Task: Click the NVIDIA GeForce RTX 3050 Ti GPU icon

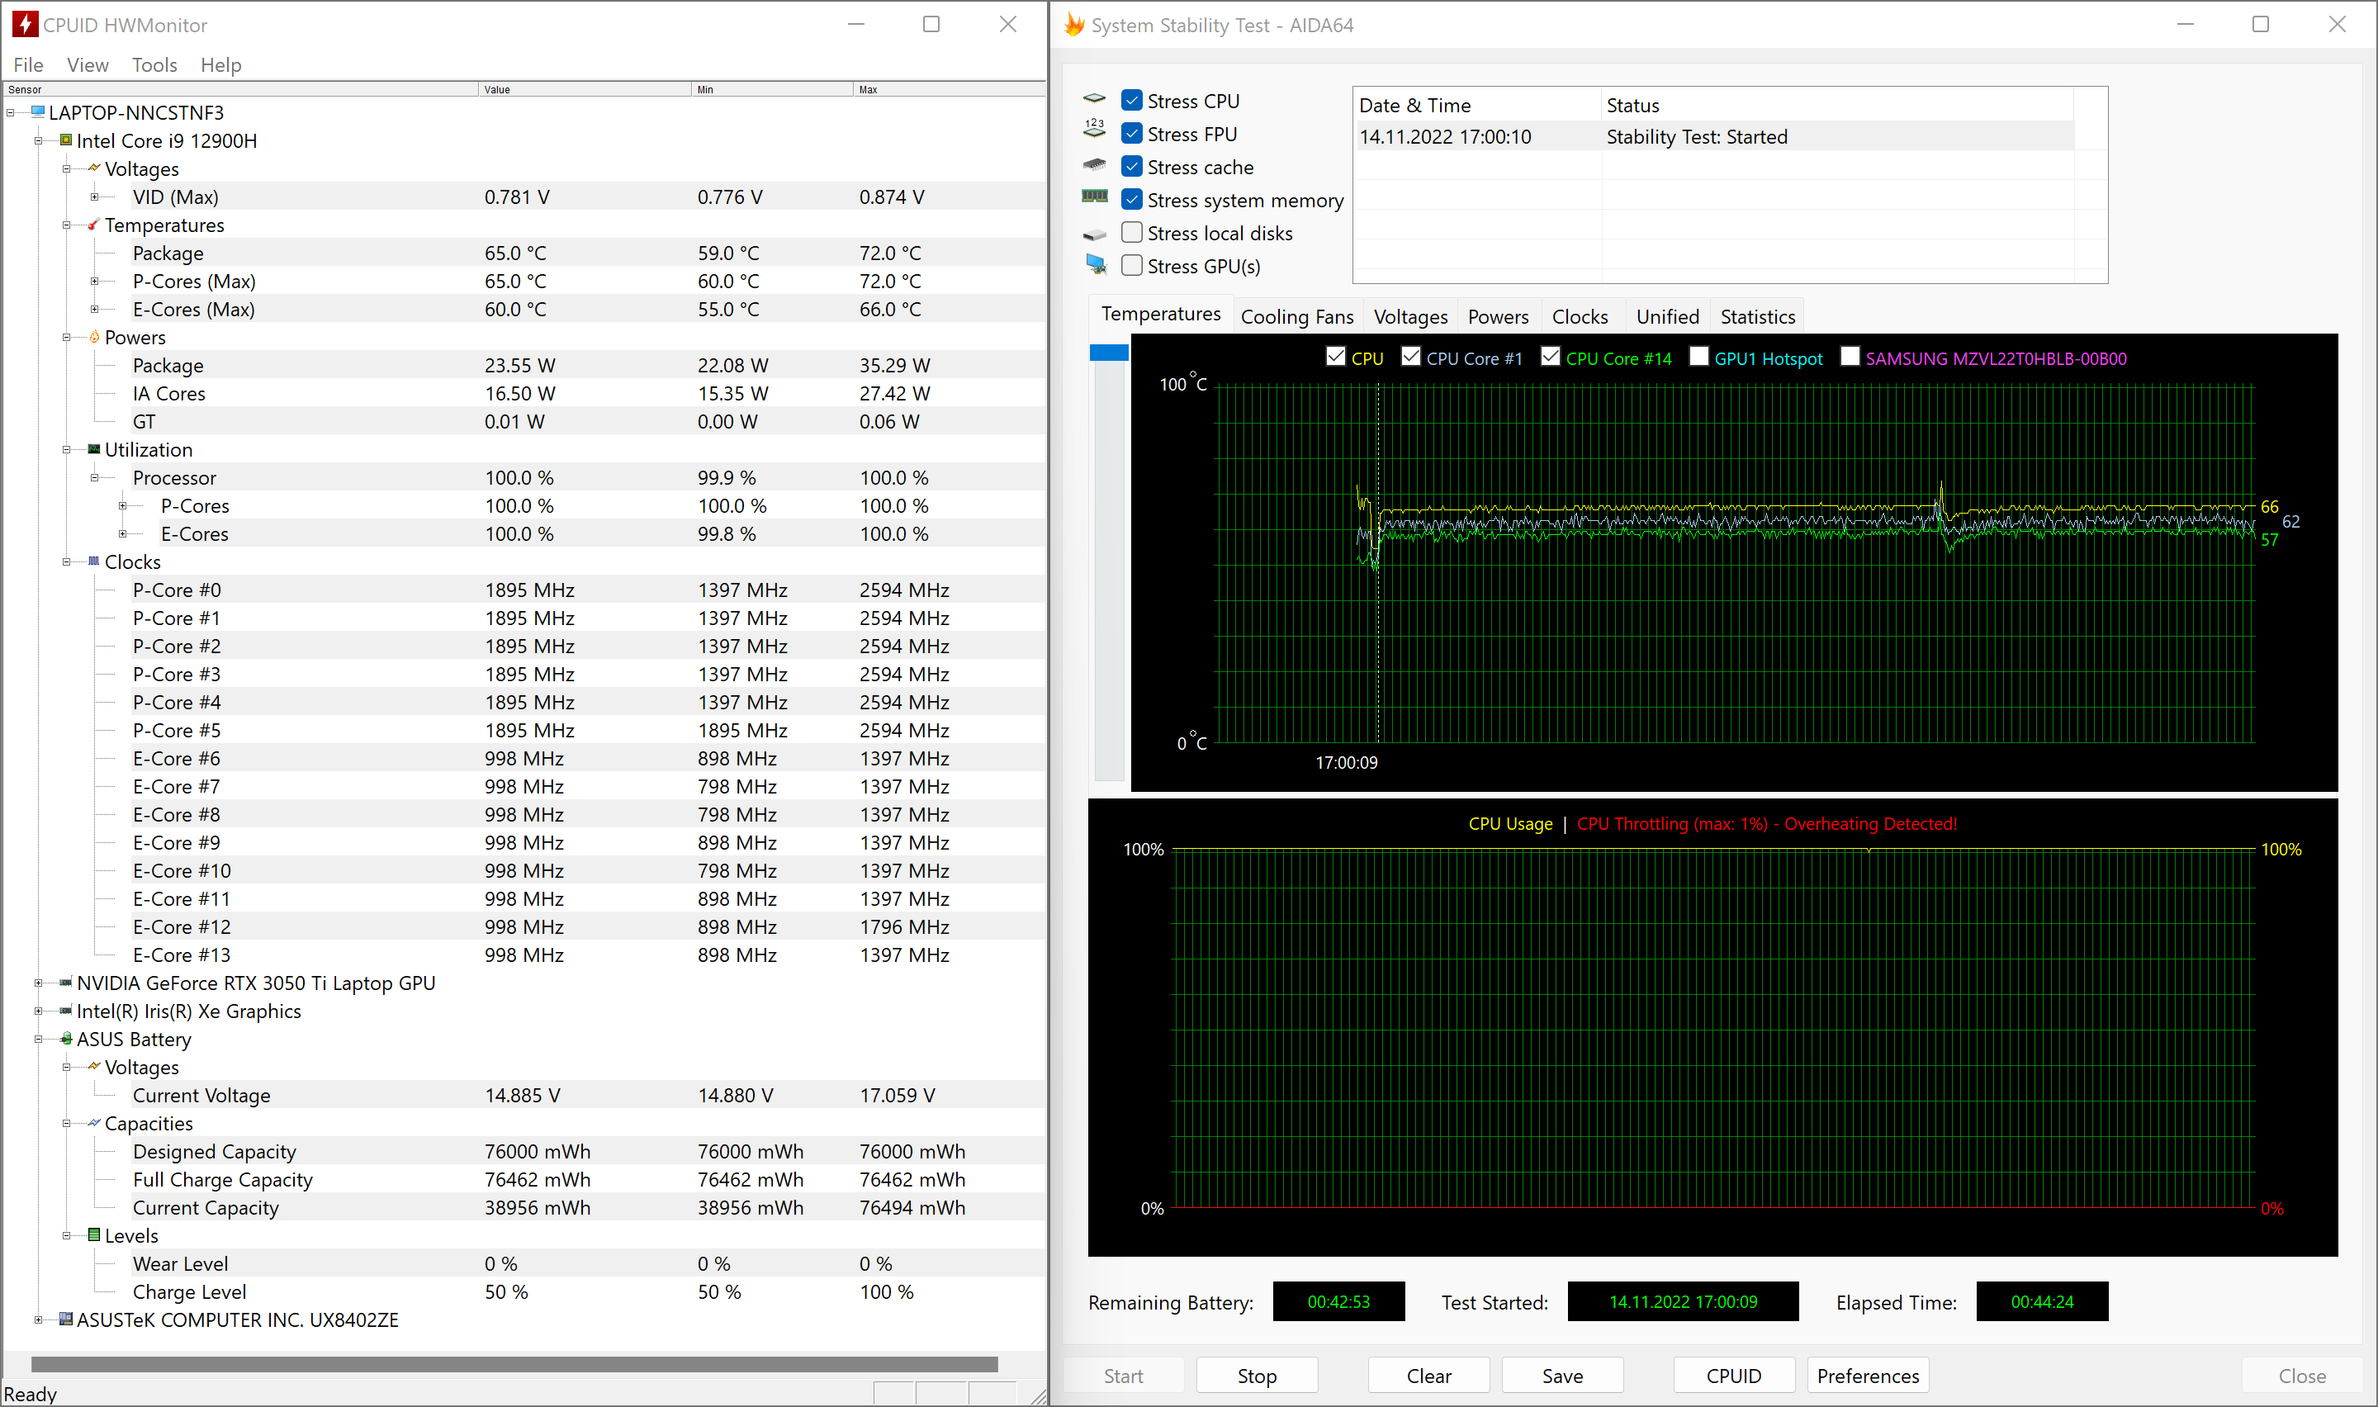Action: click(65, 983)
